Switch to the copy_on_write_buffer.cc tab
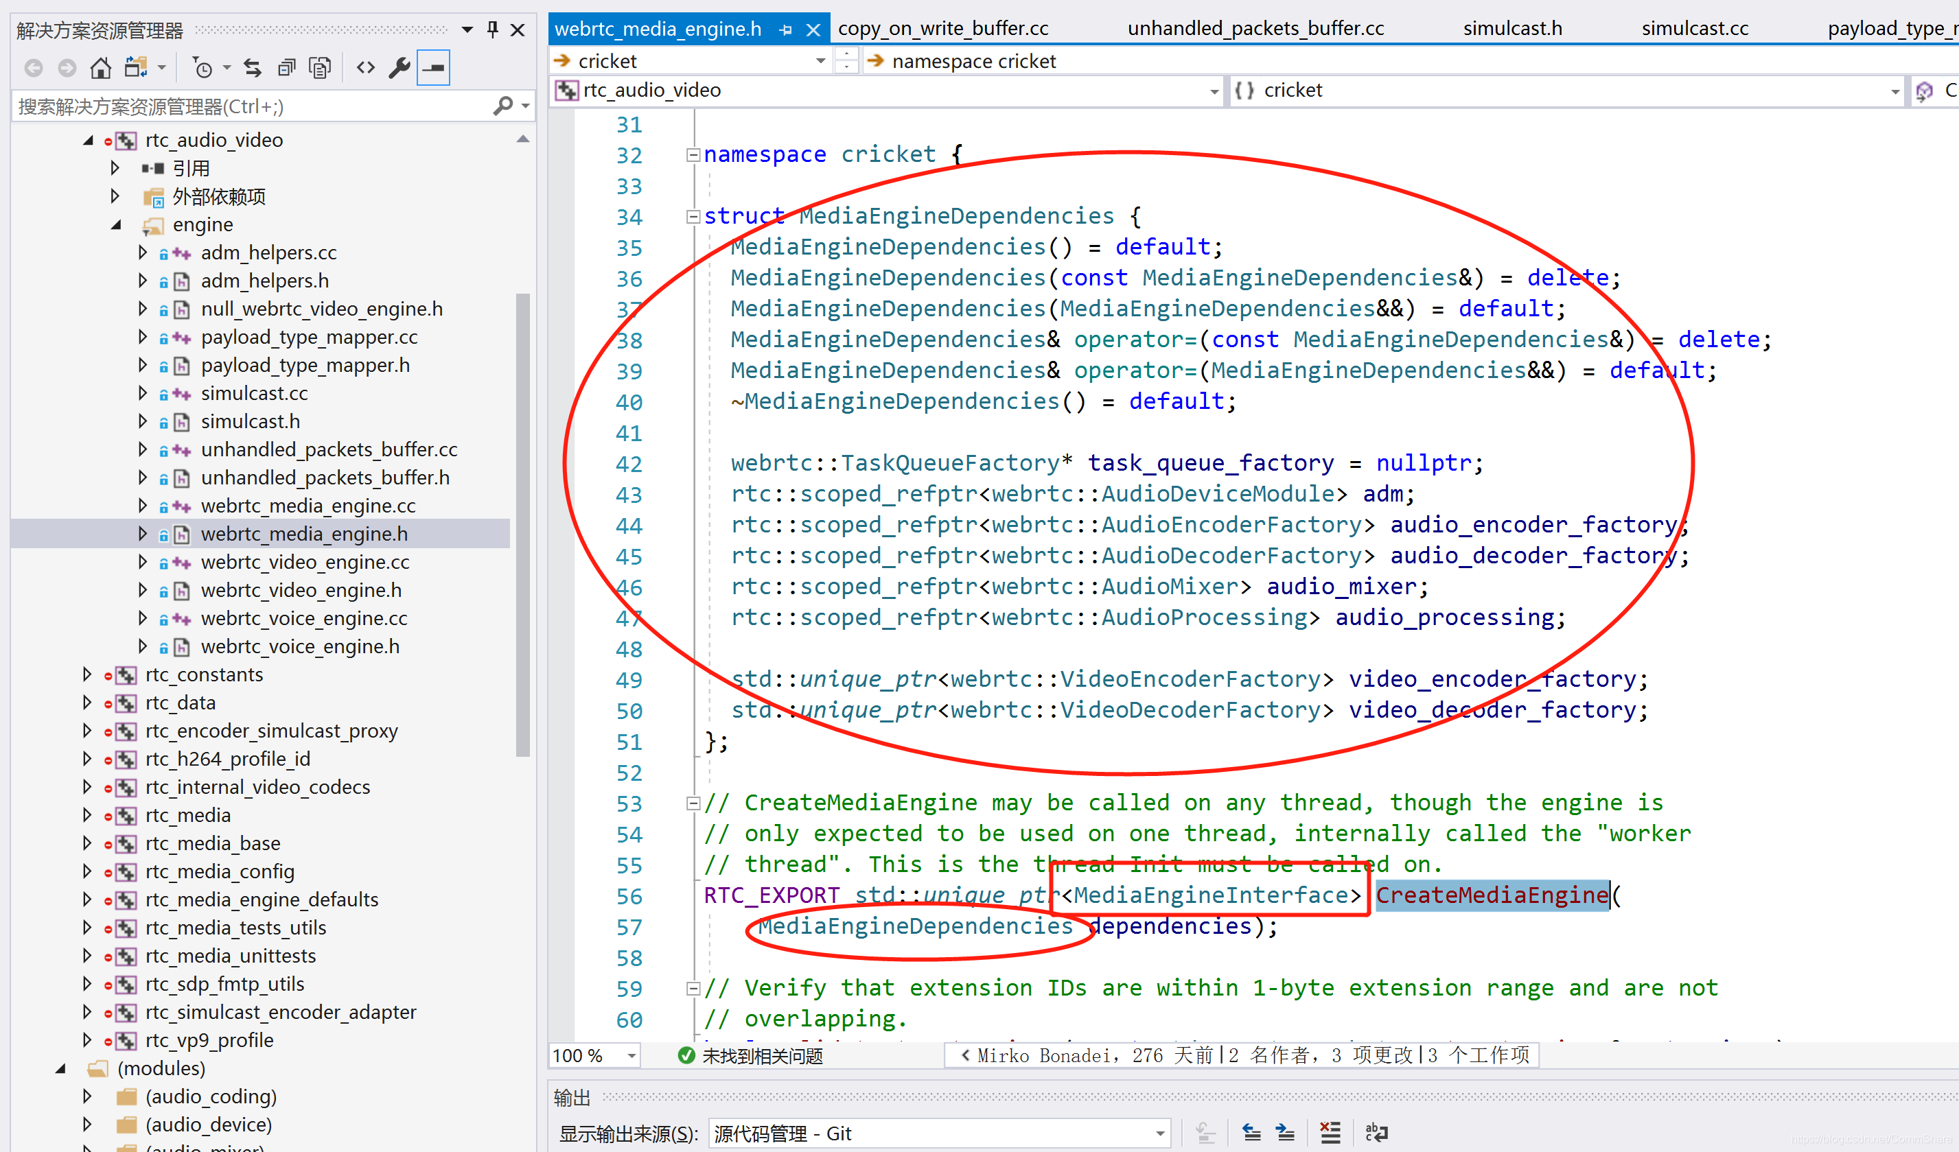This screenshot has height=1152, width=1959. 942,29
